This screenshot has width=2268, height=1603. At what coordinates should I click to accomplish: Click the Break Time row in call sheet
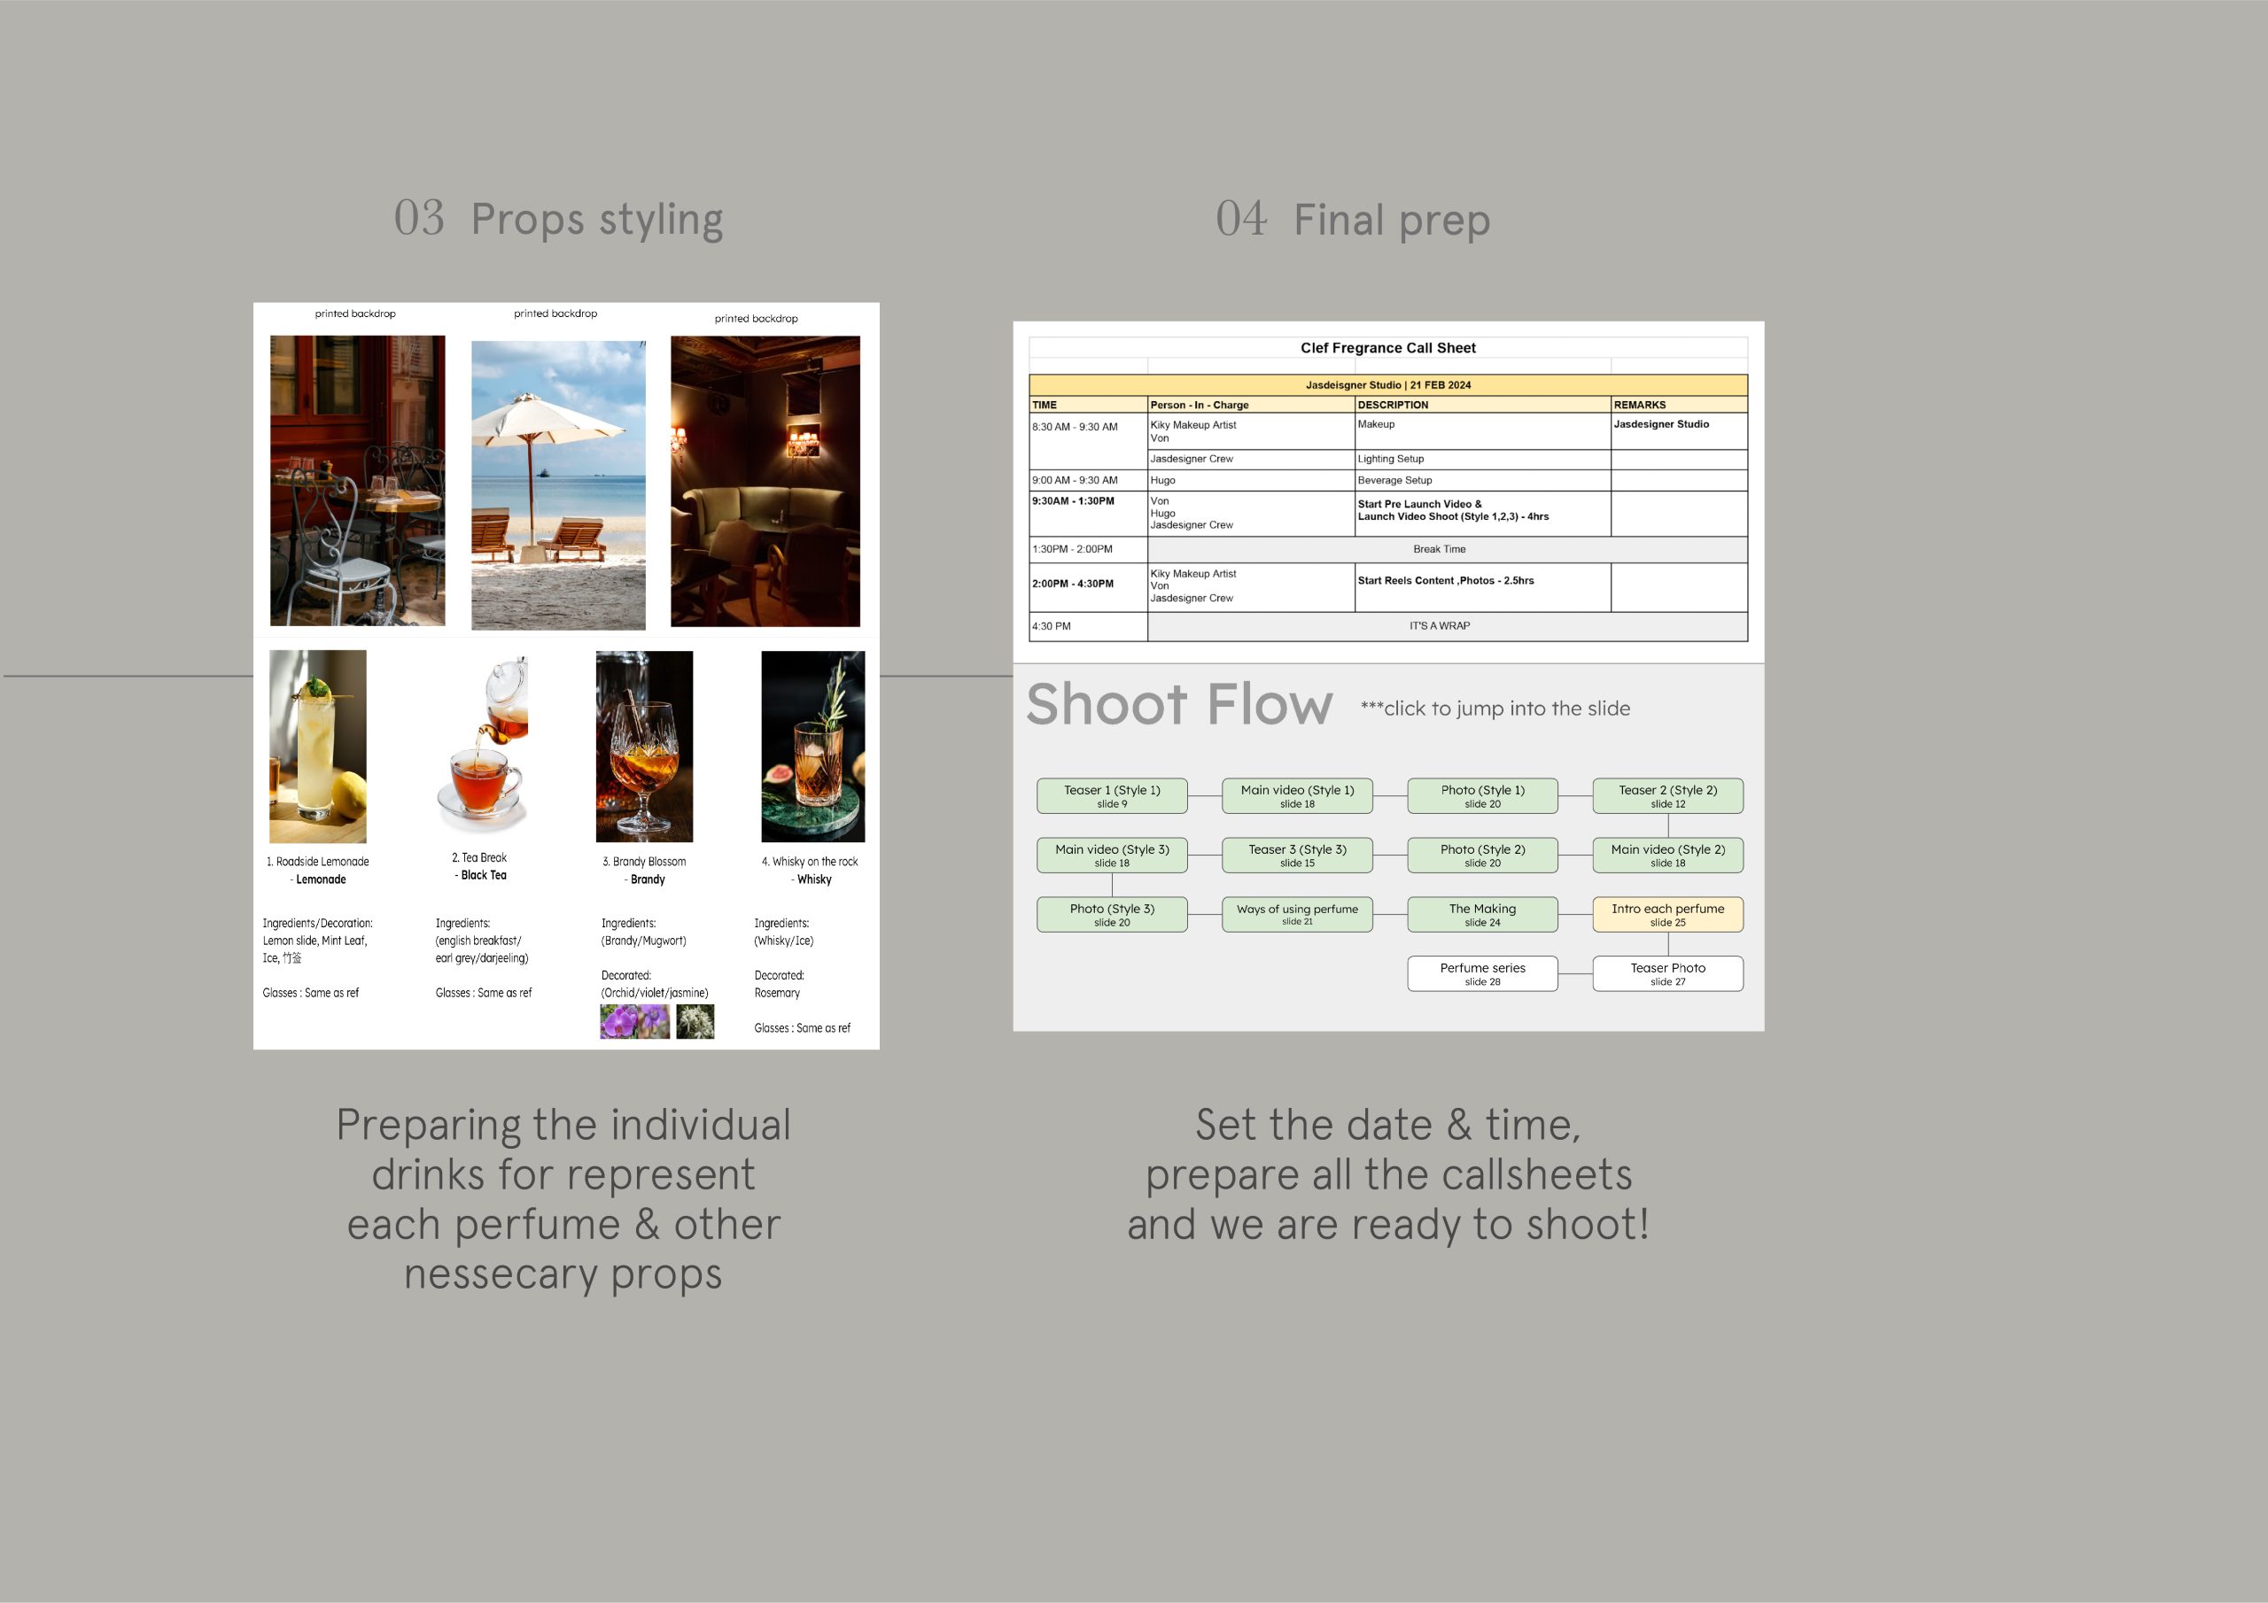1438,549
